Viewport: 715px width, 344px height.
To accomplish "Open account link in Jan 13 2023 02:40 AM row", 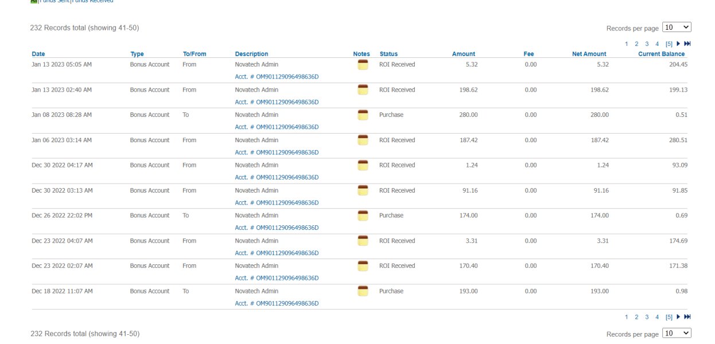I will coord(277,102).
